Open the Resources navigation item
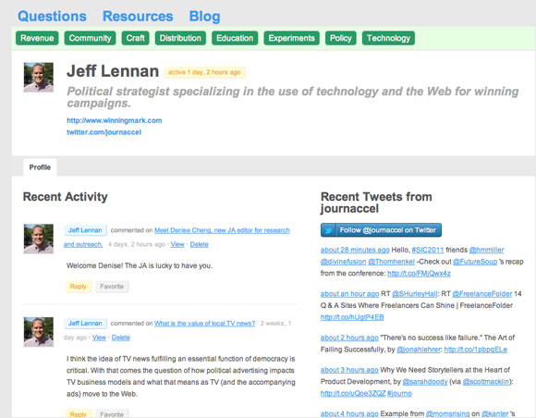536x418 pixels. pos(138,16)
